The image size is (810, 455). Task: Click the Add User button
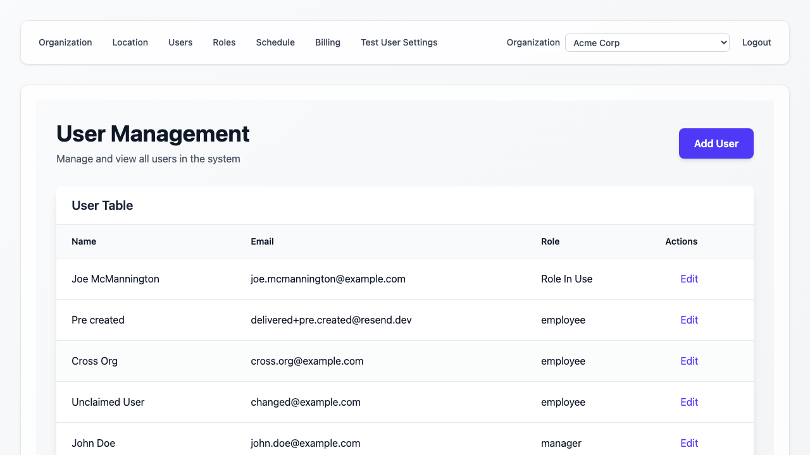[x=716, y=143]
